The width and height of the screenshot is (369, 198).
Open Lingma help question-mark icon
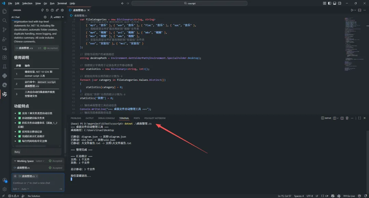coord(52,10)
